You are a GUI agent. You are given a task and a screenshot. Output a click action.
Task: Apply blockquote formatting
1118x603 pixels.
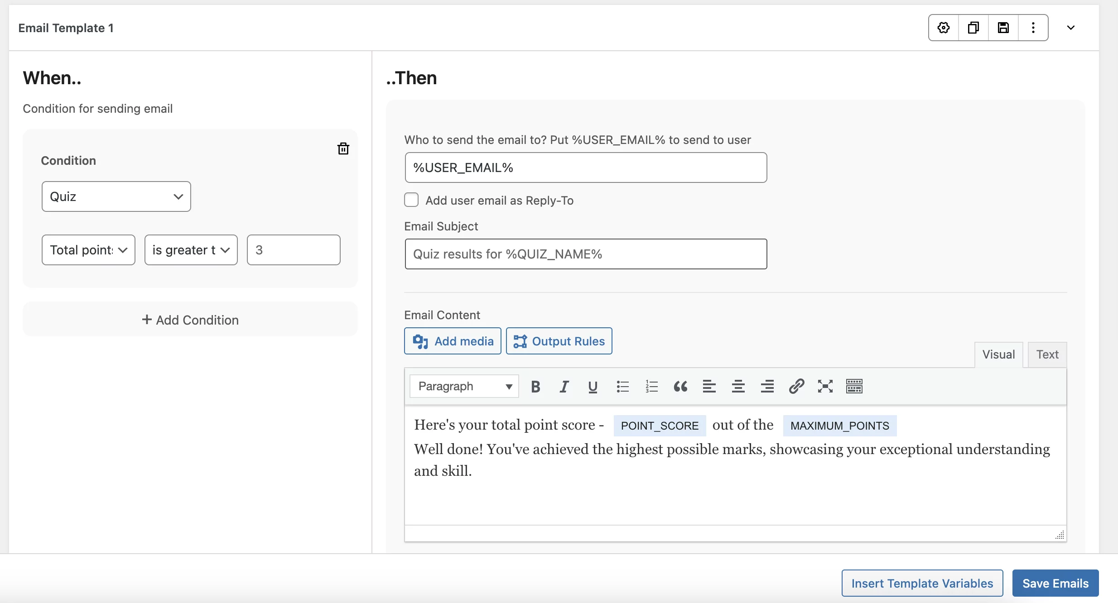[680, 387]
